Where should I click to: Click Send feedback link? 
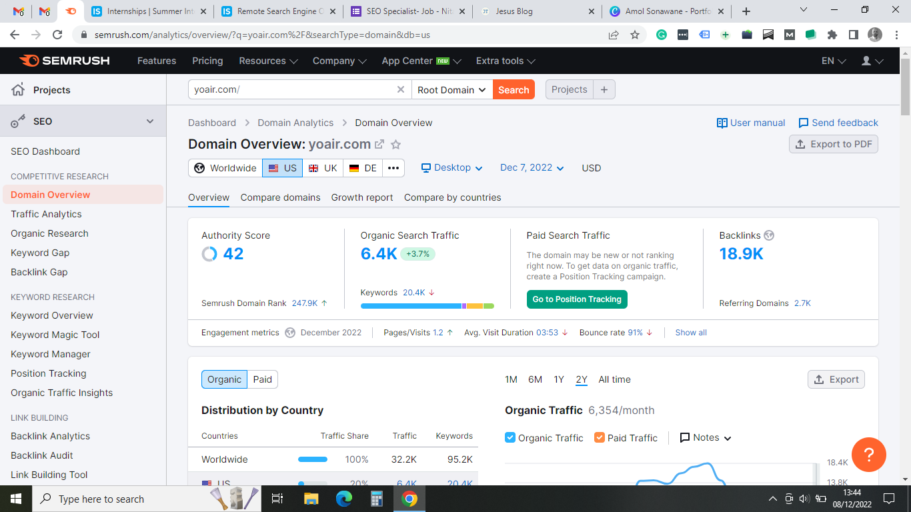pyautogui.click(x=838, y=123)
